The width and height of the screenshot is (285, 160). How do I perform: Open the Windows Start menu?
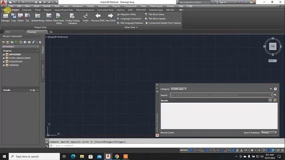(4, 156)
